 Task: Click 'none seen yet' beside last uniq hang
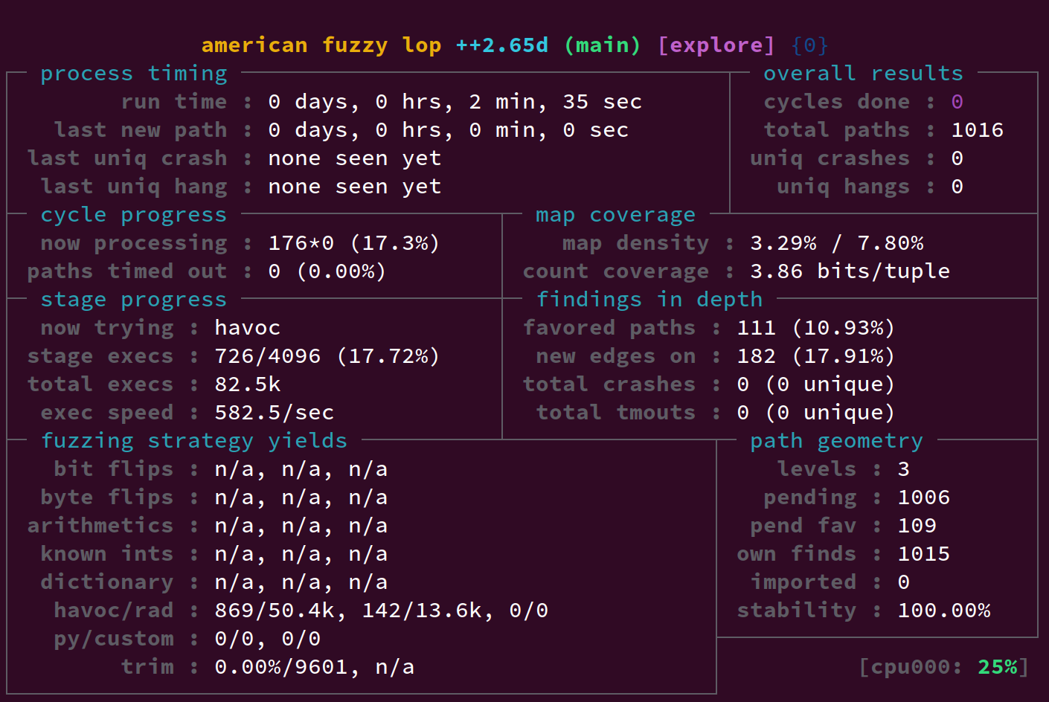point(355,187)
